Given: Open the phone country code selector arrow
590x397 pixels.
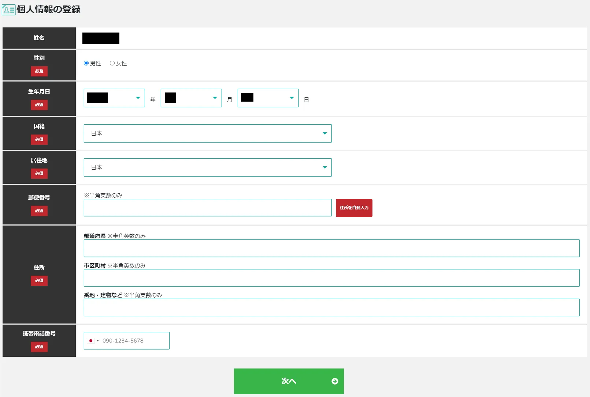Looking at the screenshot, I should tap(98, 341).
